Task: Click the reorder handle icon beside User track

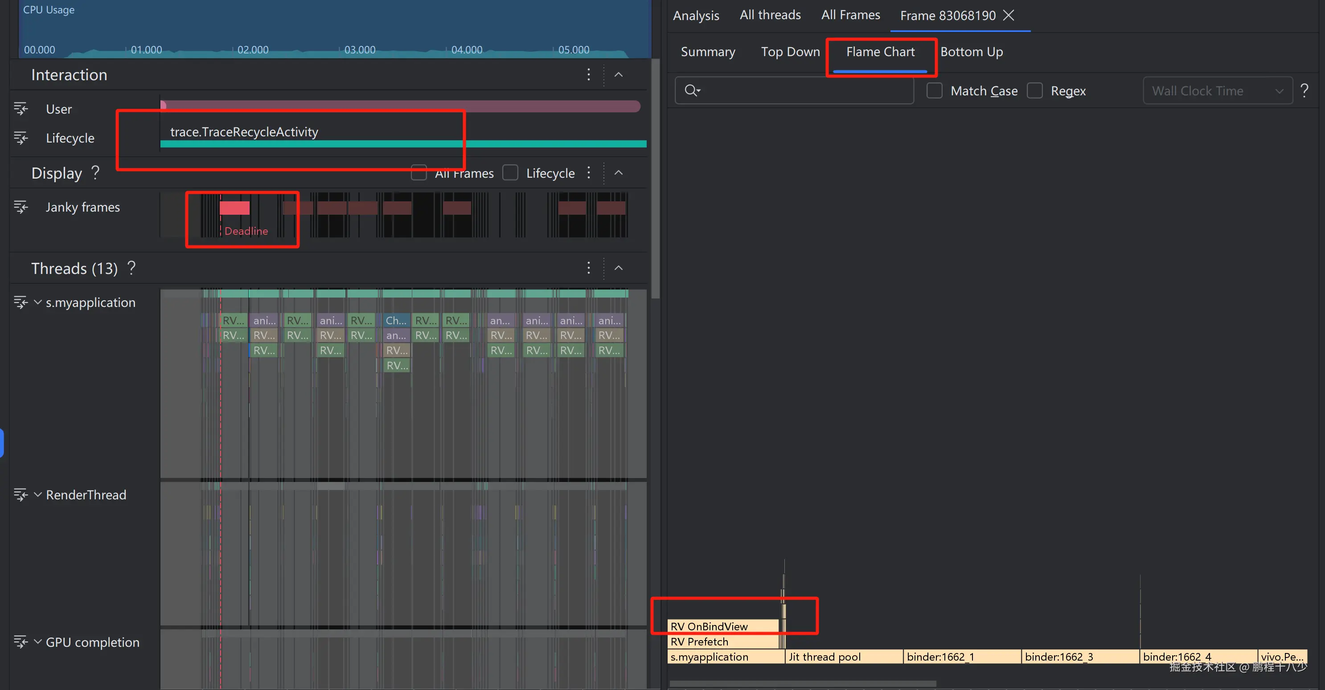Action: tap(21, 109)
